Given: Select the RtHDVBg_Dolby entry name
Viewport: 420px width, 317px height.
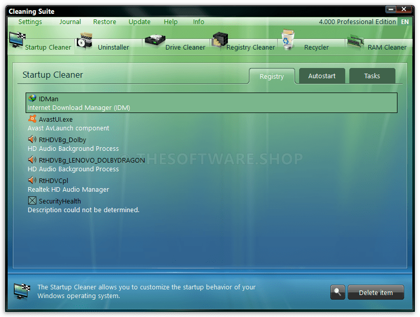Looking at the screenshot, I should click(x=62, y=140).
